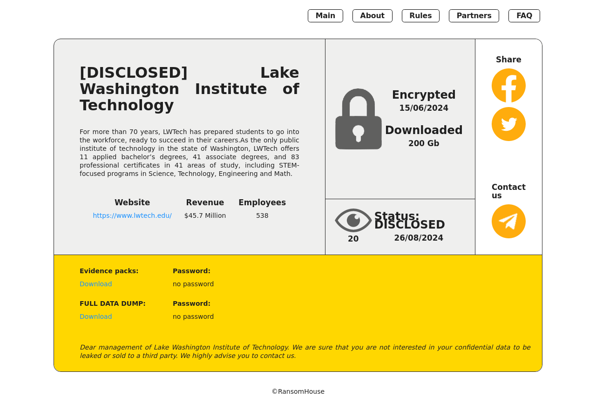Click the ©RansomHouse footer text
Image resolution: width=596 pixels, height=404 pixels.
(x=298, y=391)
